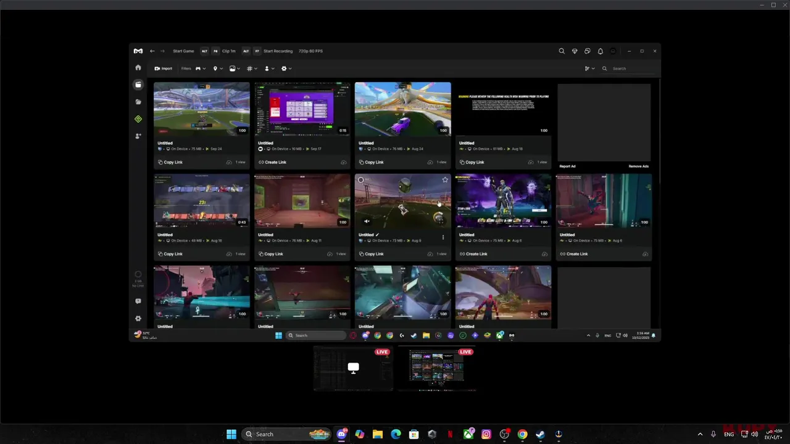Select the live stream preview showing clips grid

point(436,369)
